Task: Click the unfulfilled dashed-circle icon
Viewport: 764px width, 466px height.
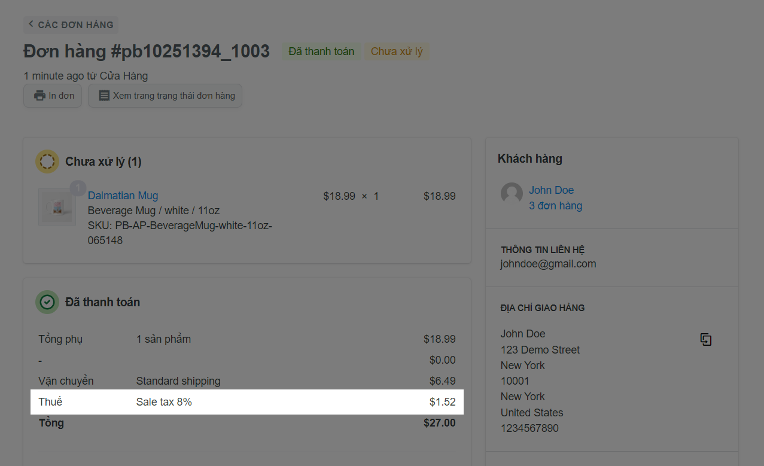Action: click(47, 162)
